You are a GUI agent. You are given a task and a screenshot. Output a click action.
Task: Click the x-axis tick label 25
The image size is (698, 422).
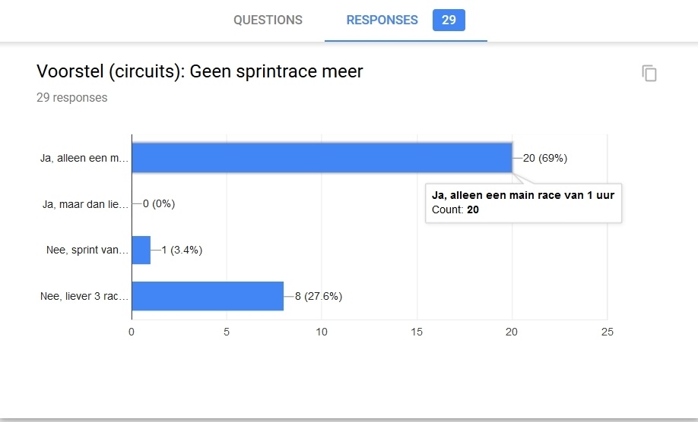[x=607, y=332]
